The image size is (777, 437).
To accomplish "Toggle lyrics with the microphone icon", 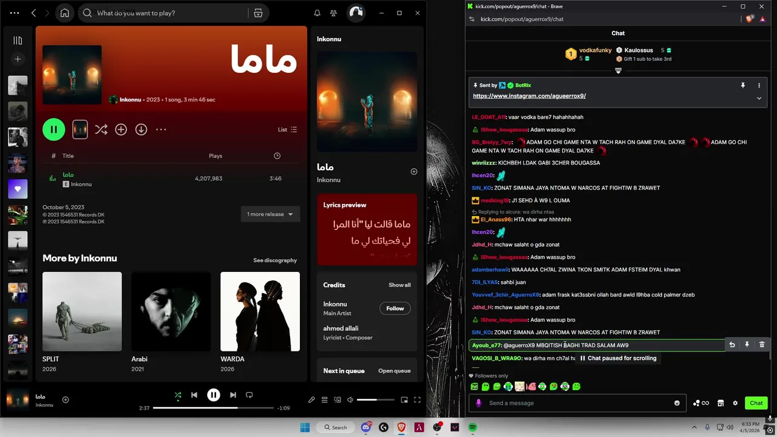I will click(311, 400).
